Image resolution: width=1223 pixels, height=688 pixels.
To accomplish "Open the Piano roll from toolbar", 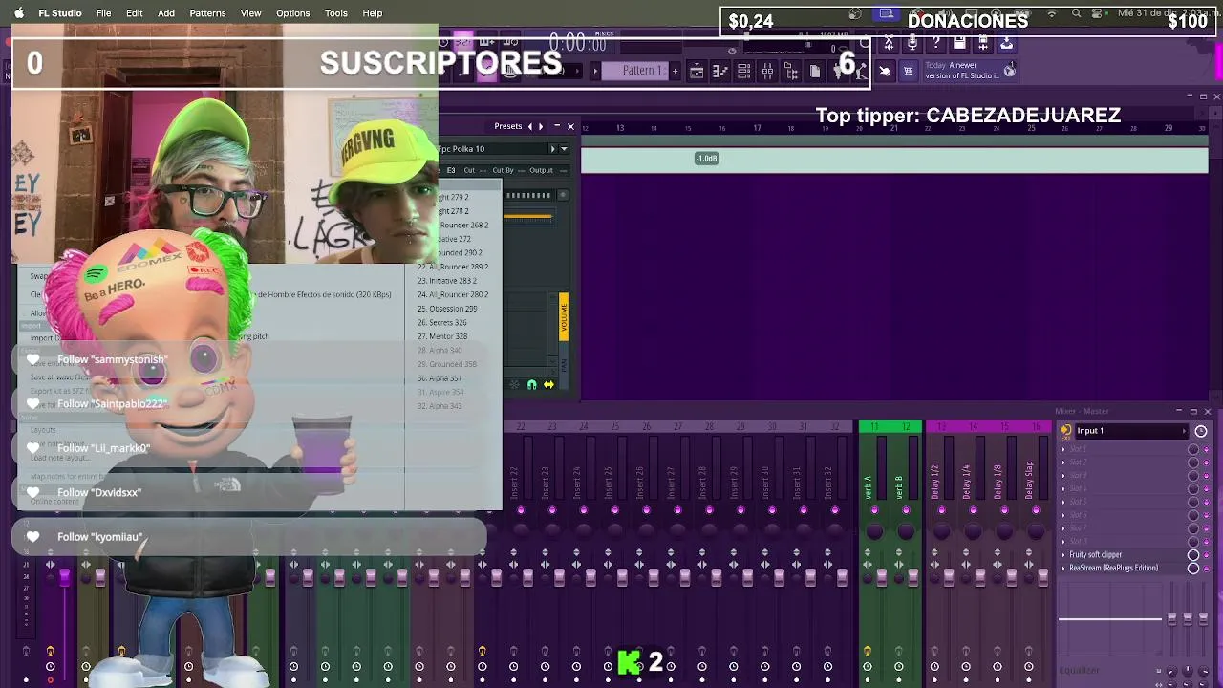I will coord(720,71).
